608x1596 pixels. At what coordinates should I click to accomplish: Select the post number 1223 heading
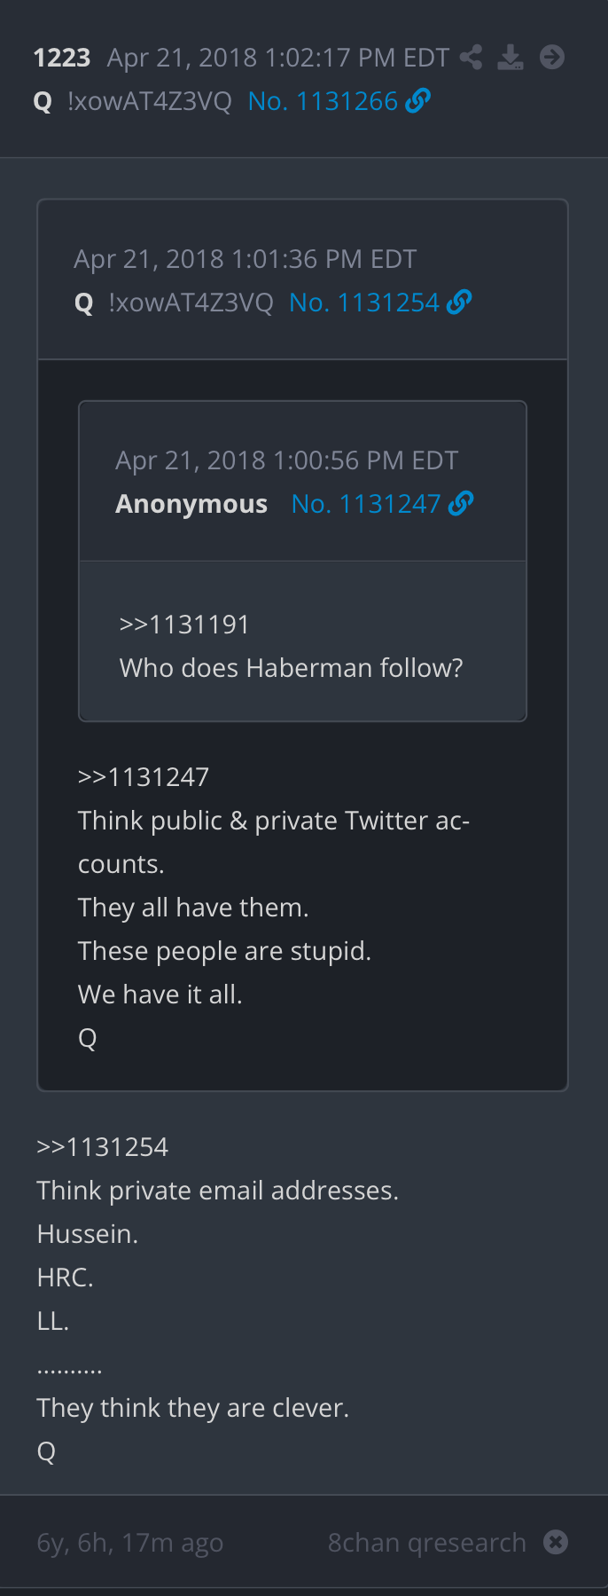61,57
